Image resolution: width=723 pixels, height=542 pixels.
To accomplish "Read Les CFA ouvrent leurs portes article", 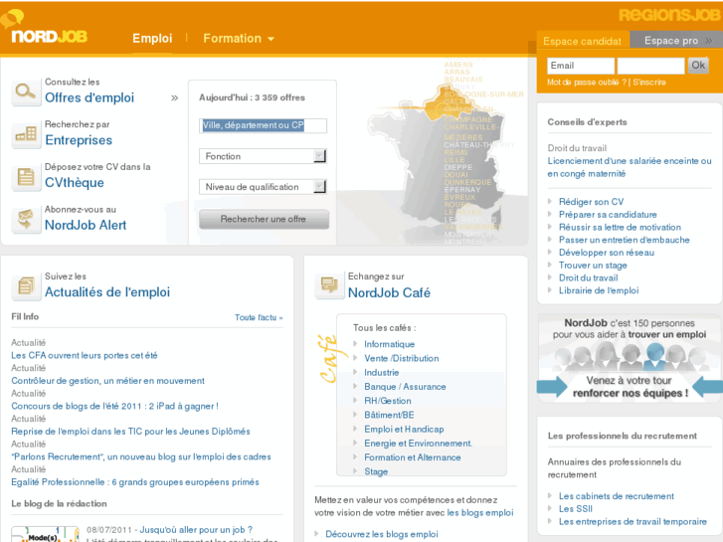I will coord(85,356).
